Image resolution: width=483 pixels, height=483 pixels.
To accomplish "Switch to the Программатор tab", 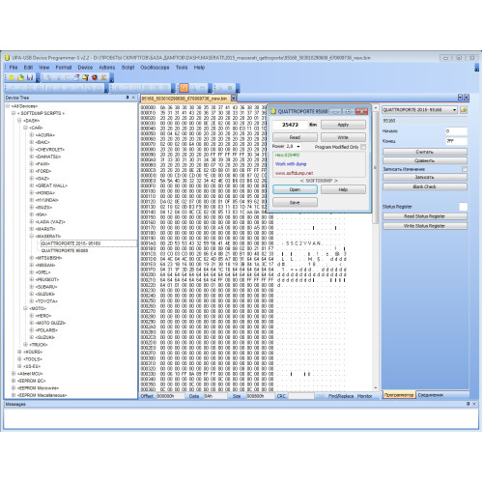I will [x=399, y=395].
